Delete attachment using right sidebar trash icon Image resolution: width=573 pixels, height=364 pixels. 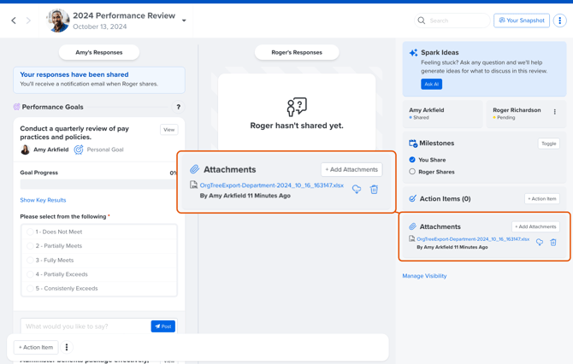(x=553, y=243)
